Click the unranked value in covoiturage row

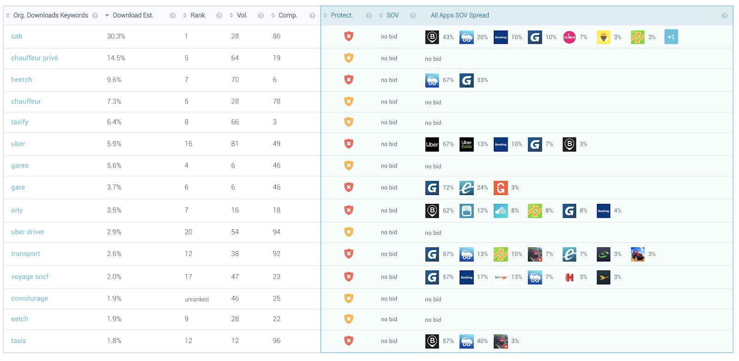point(197,299)
